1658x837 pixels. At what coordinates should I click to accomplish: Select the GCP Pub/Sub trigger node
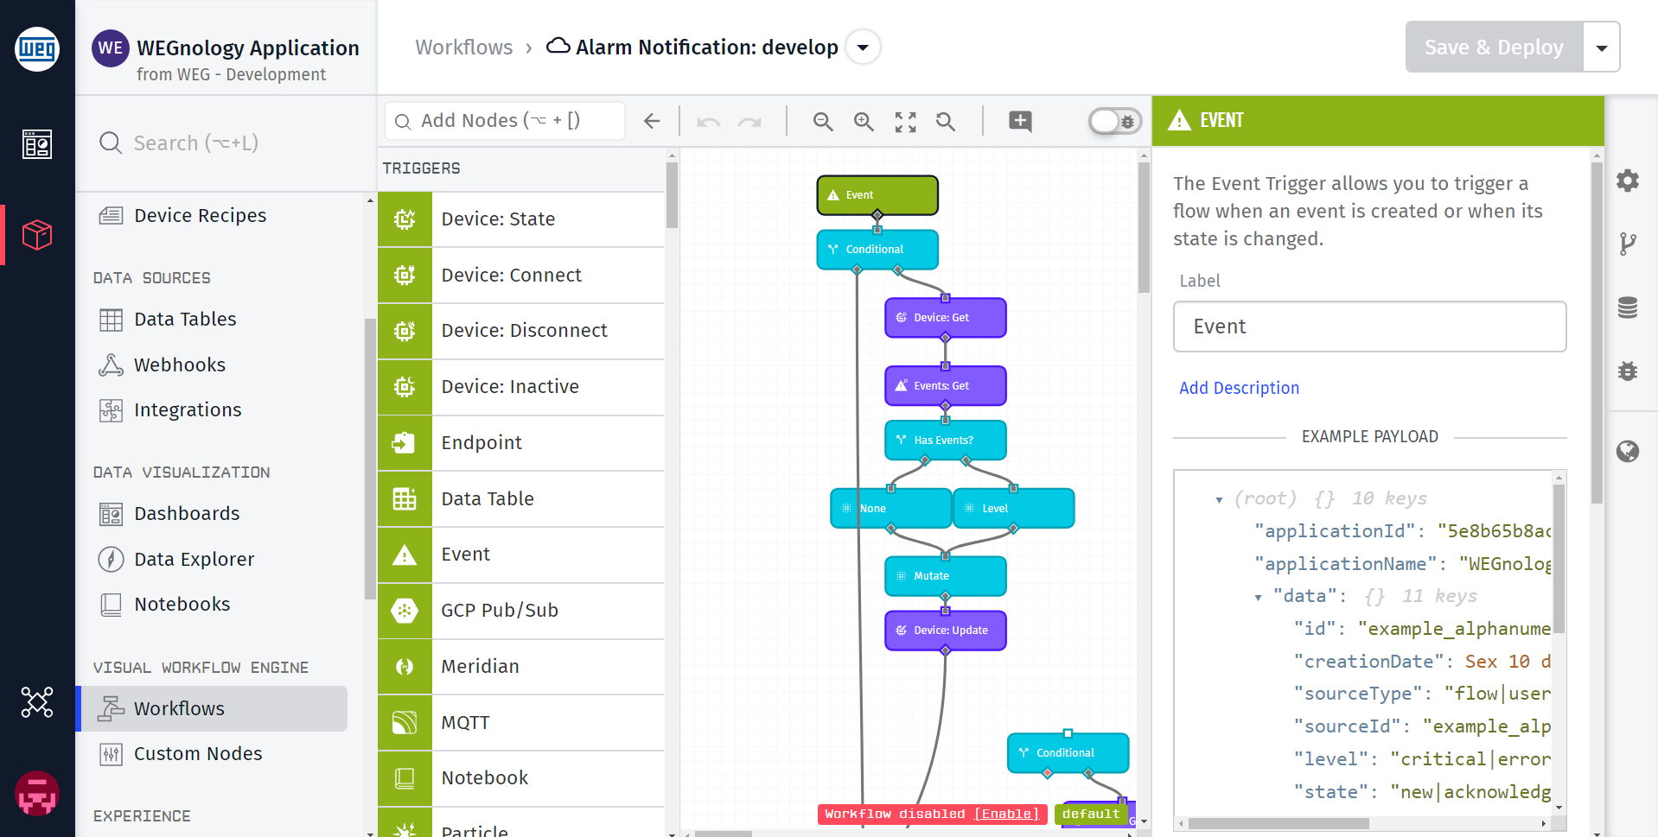(x=520, y=611)
